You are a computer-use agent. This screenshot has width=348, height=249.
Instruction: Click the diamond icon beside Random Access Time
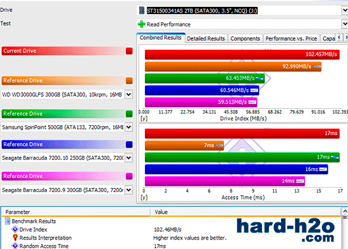(15, 246)
